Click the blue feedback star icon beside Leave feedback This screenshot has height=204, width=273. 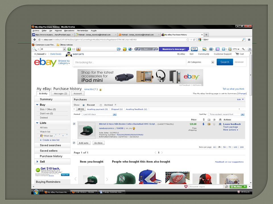[220, 124]
